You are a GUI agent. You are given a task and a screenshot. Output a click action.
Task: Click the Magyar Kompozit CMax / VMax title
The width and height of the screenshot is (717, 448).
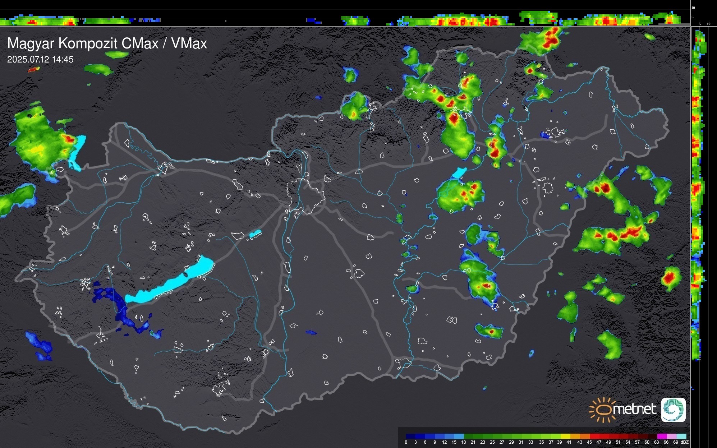coord(107,43)
